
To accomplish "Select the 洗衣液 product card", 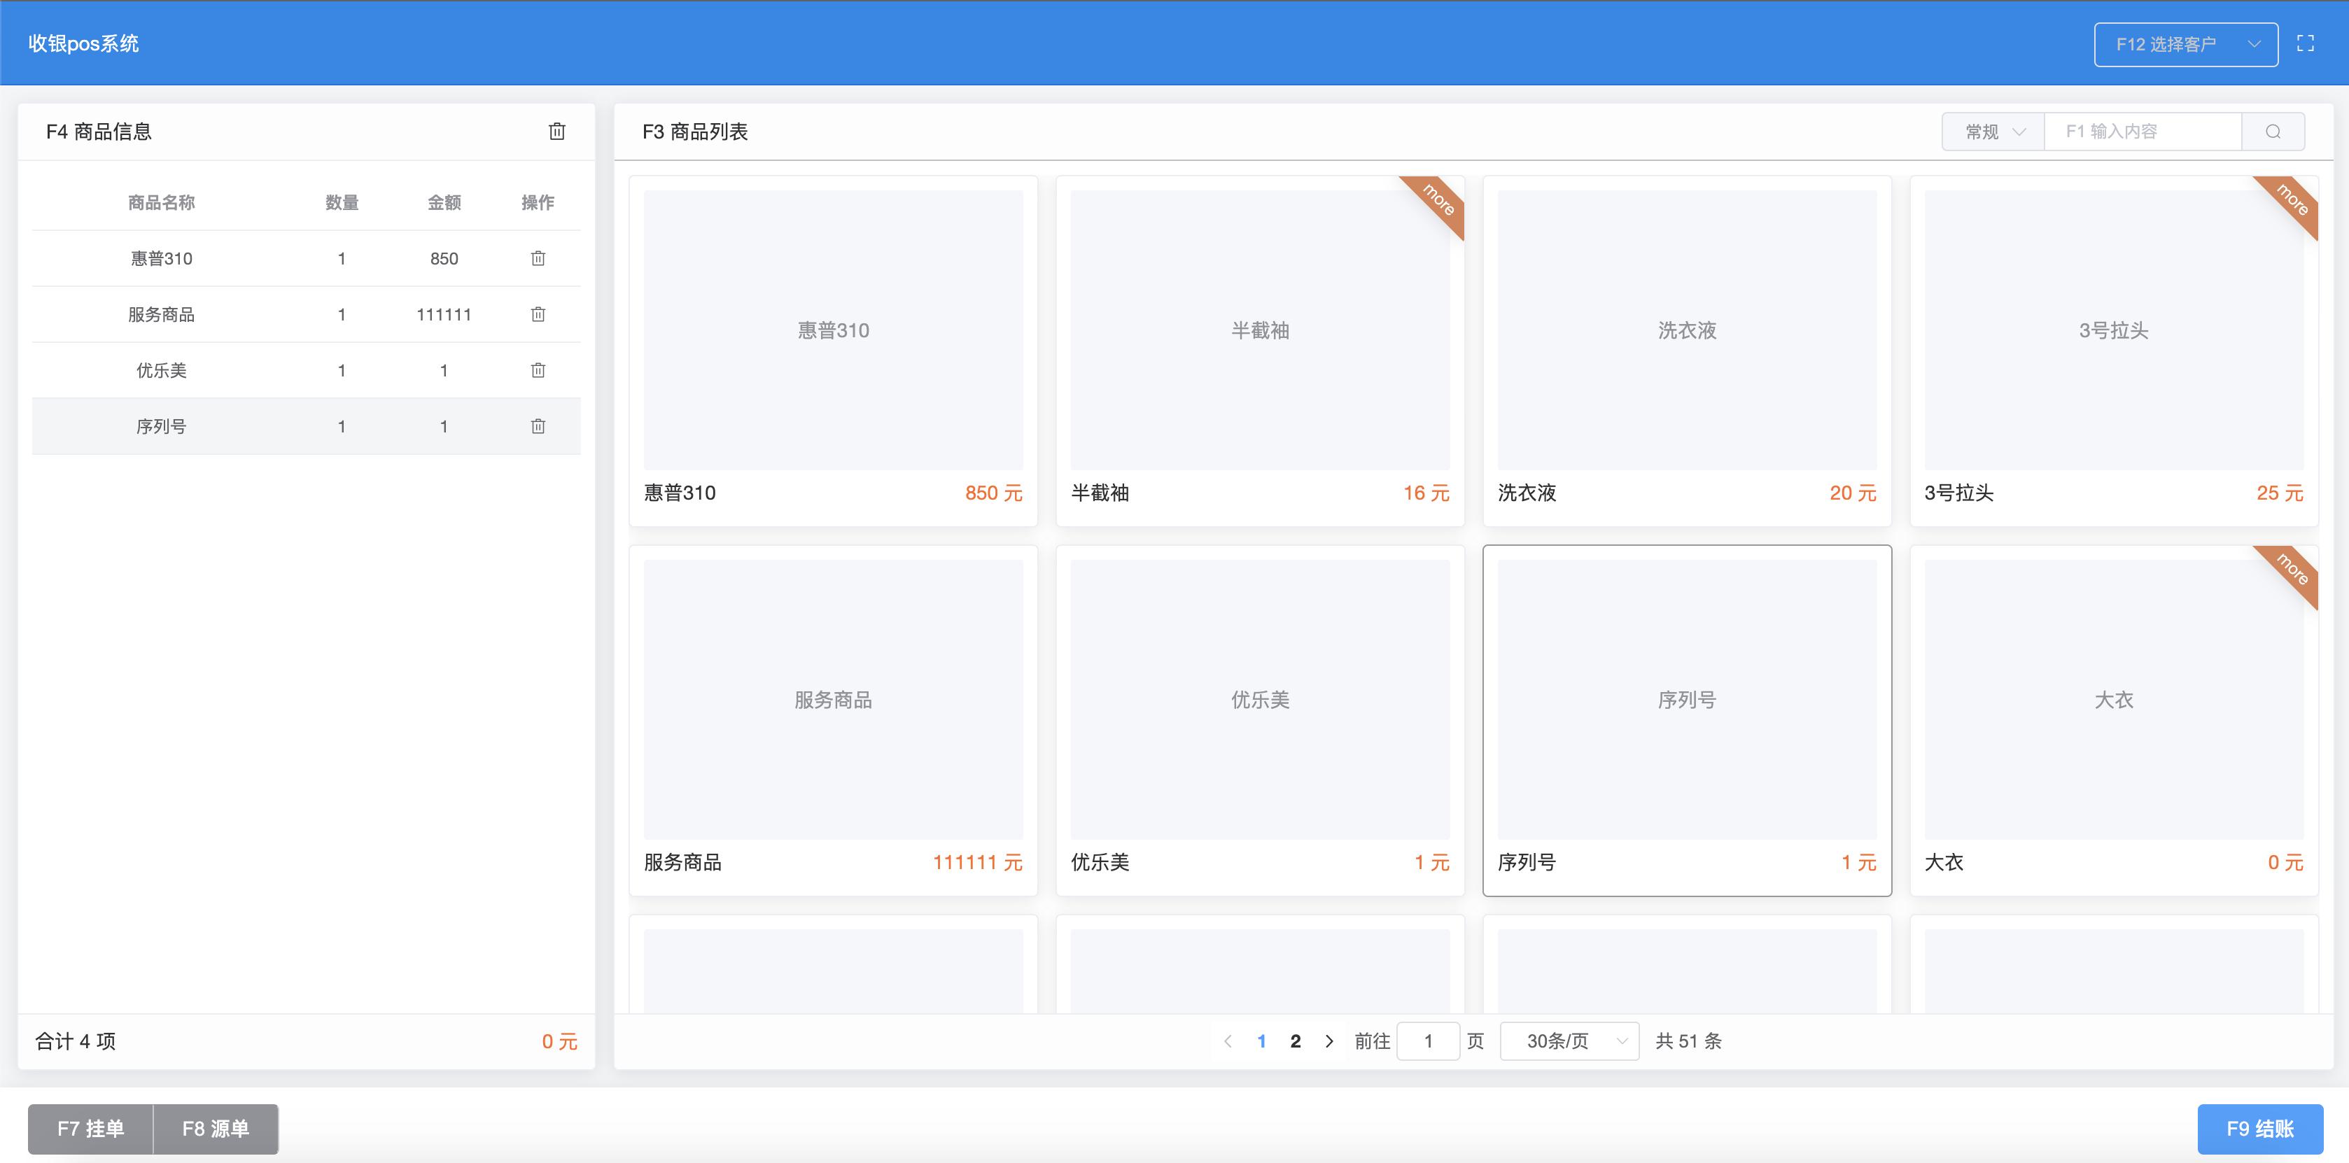I will tap(1686, 331).
